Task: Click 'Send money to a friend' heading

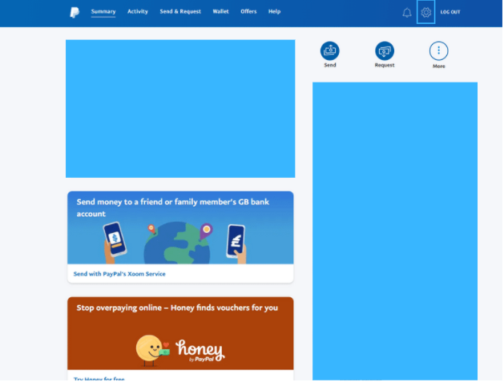Action: coord(173,208)
